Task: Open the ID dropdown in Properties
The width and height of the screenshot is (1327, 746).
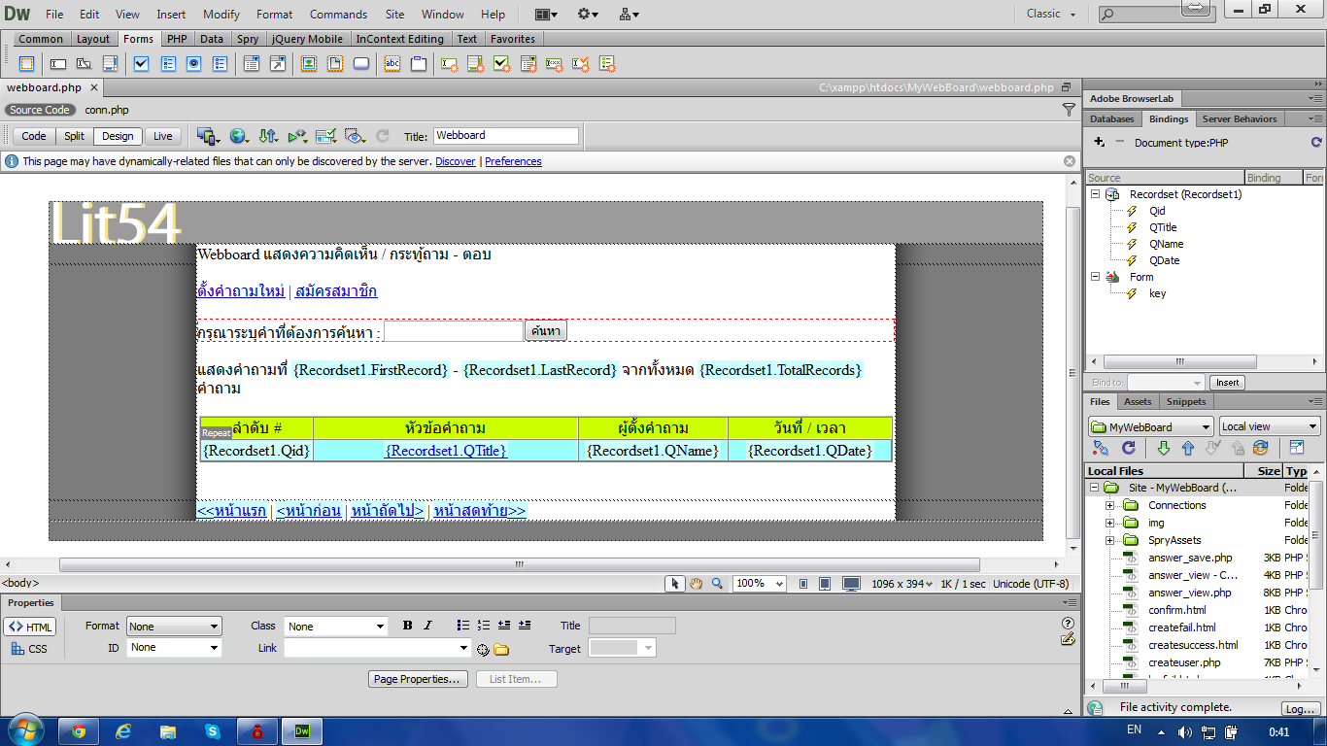Action: 174,647
